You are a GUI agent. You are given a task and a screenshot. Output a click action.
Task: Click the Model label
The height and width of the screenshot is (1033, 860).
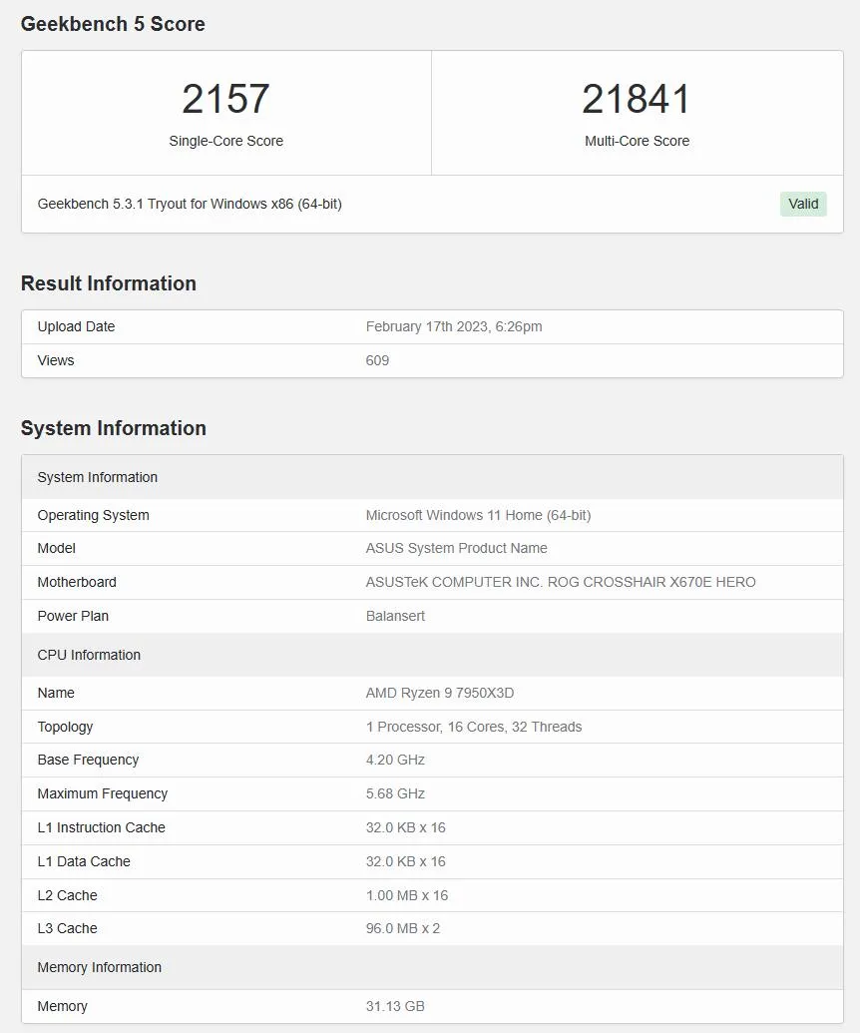[x=56, y=548]
